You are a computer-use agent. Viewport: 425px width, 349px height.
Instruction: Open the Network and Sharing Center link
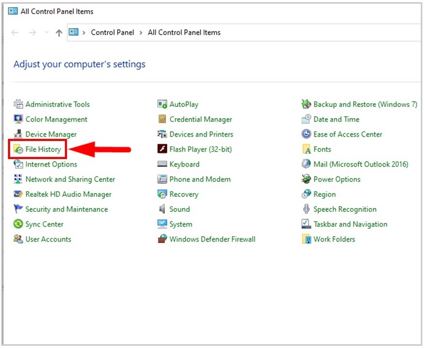pyautogui.click(x=70, y=179)
